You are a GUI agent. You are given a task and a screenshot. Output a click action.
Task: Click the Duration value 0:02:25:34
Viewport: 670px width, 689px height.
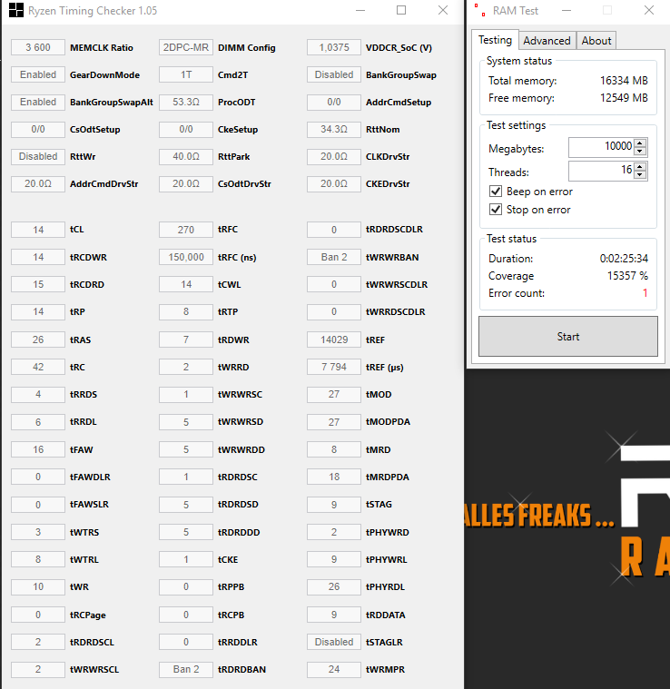coord(624,259)
